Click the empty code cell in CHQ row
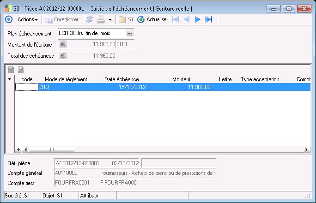 (x=27, y=87)
